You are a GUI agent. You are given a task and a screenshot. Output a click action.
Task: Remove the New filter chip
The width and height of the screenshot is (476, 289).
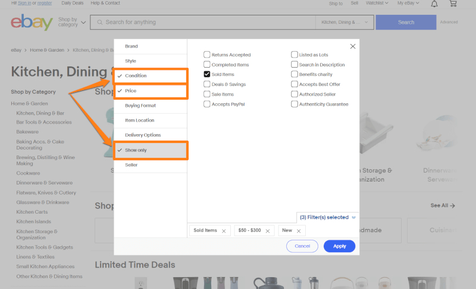pos(299,231)
